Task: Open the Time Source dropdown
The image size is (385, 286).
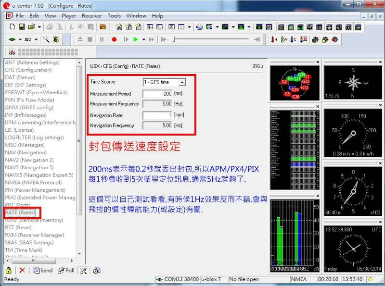Action: 181,83
